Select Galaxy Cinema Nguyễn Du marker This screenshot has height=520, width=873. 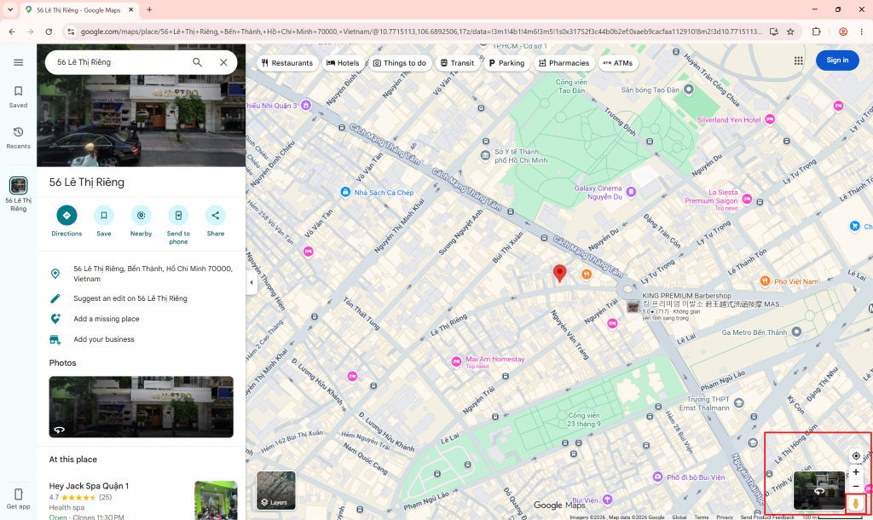click(631, 192)
